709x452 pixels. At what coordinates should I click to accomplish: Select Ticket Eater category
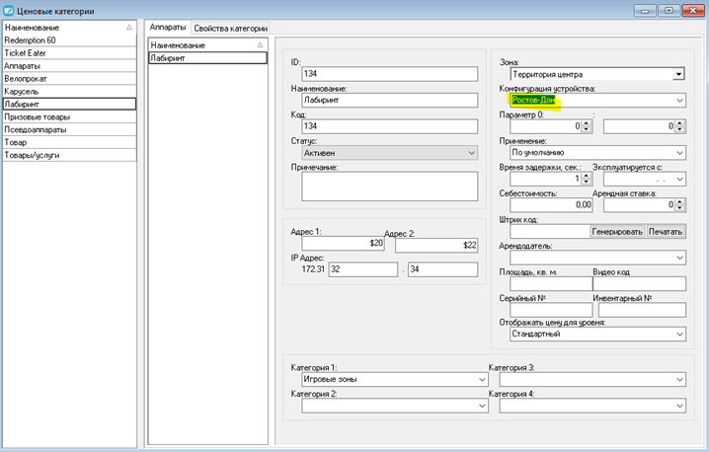coord(70,53)
